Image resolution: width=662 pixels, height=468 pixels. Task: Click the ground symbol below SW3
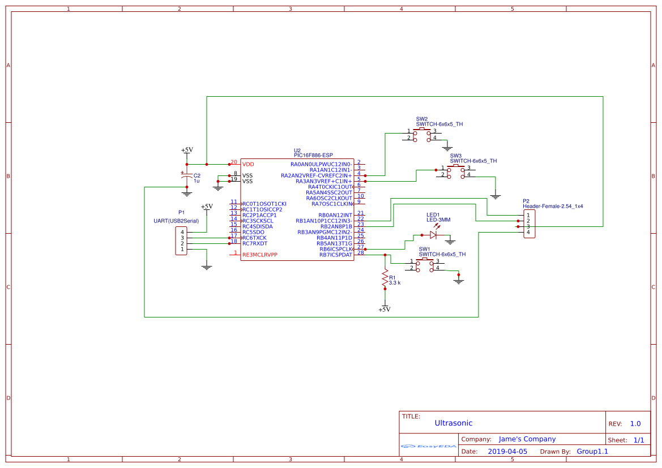tap(496, 196)
